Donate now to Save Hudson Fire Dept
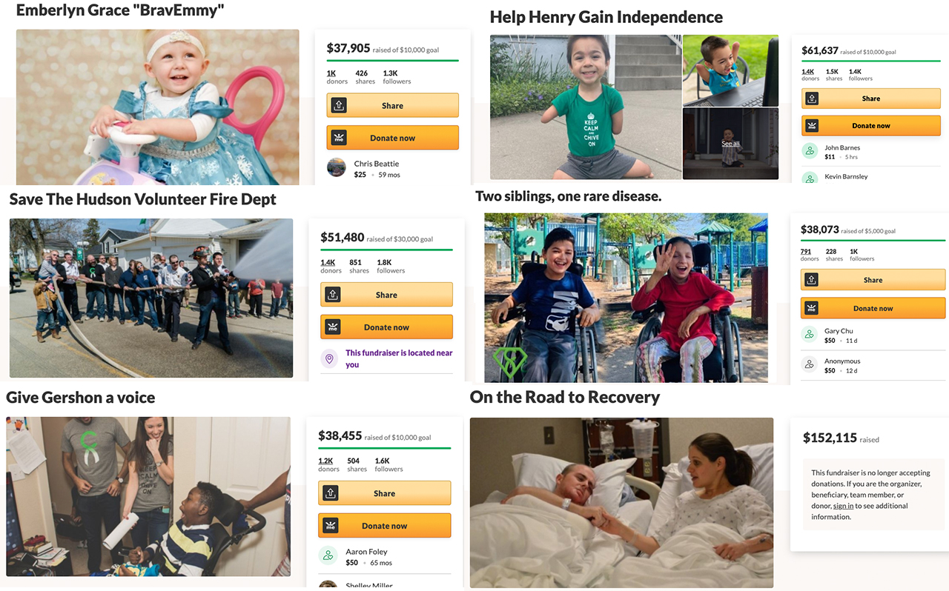Image resolution: width=949 pixels, height=591 pixels. point(386,327)
